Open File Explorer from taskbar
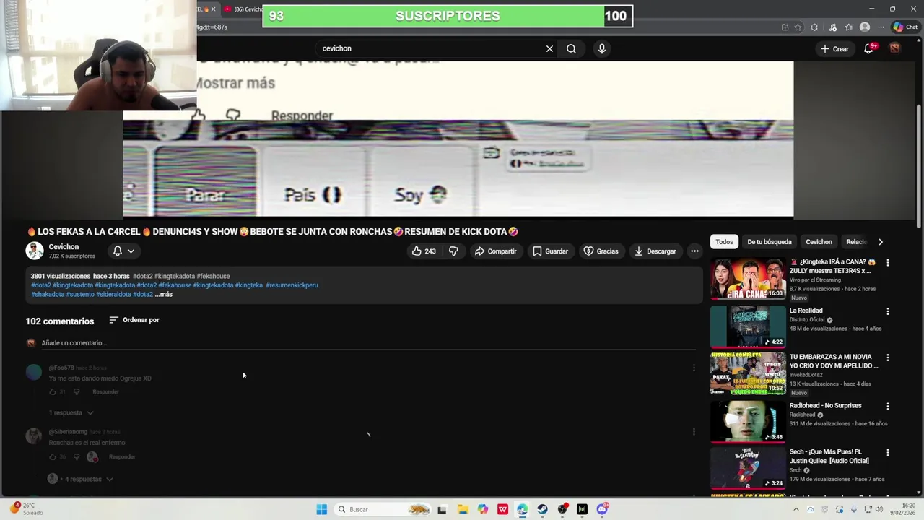 pyautogui.click(x=463, y=509)
